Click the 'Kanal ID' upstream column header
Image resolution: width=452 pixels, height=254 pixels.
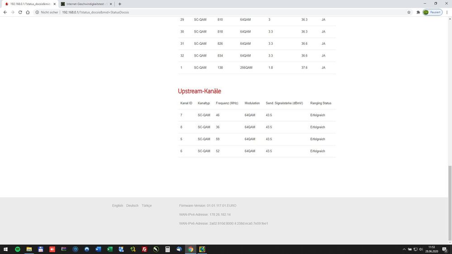coord(186,103)
